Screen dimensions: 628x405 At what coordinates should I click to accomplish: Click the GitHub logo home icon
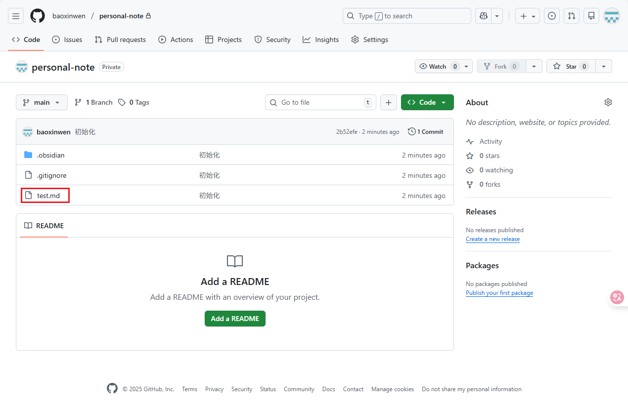38,16
